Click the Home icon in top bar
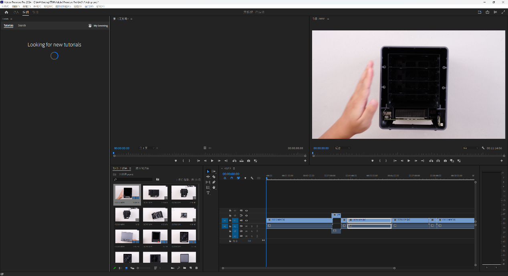 coord(6,12)
